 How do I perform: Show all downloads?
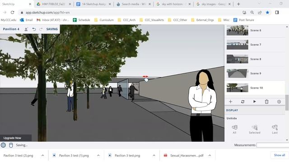tap(280, 155)
